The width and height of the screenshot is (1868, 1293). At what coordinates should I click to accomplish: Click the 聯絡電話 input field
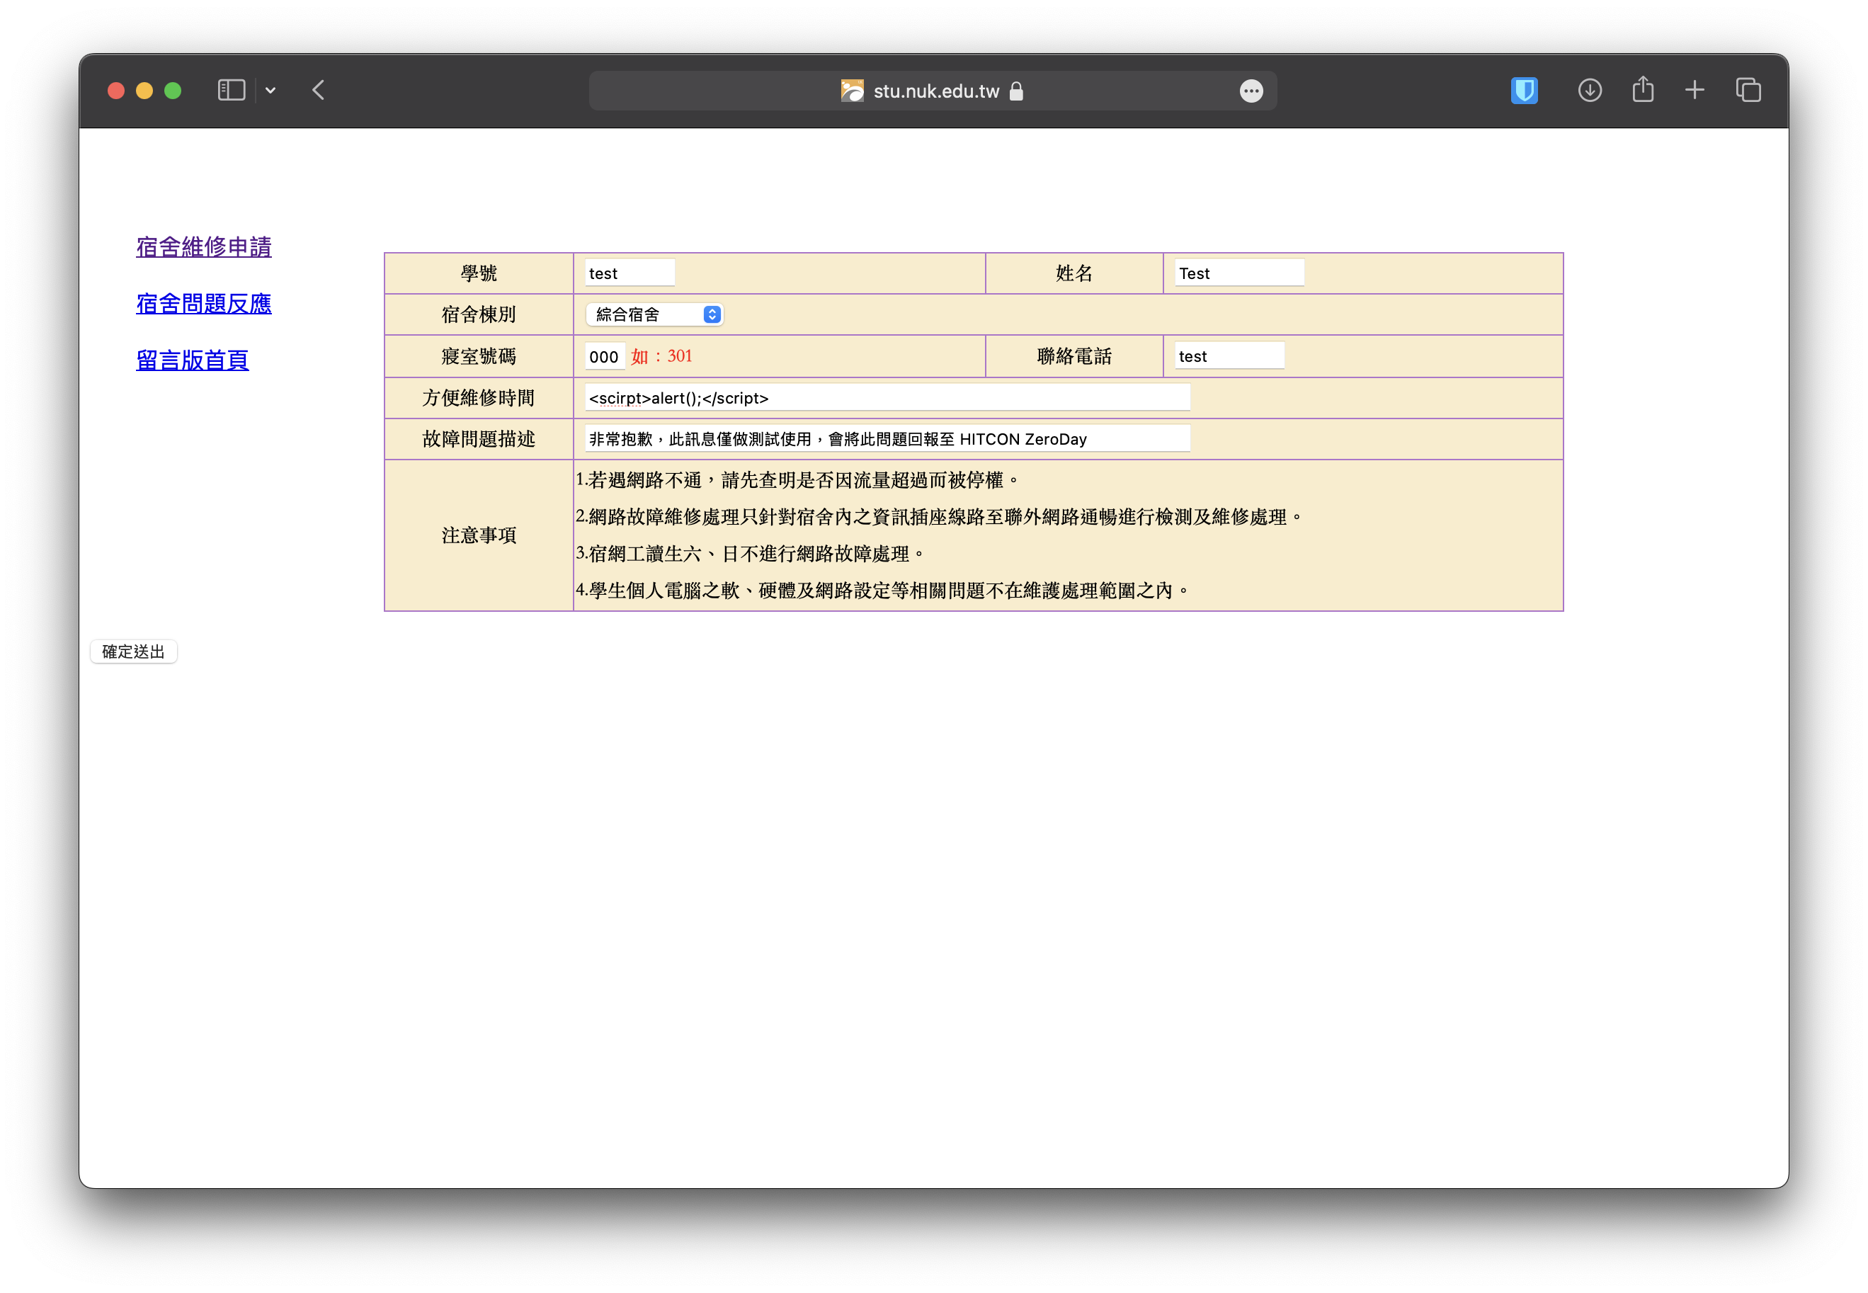1229,356
